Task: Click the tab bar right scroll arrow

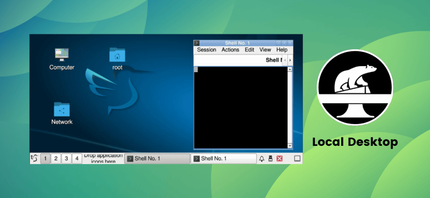Action: pyautogui.click(x=290, y=60)
